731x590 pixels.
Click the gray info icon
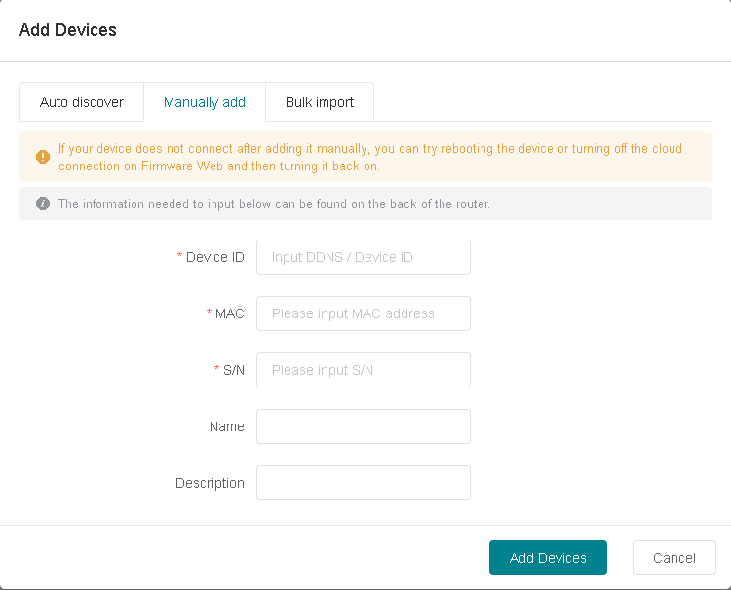point(43,203)
